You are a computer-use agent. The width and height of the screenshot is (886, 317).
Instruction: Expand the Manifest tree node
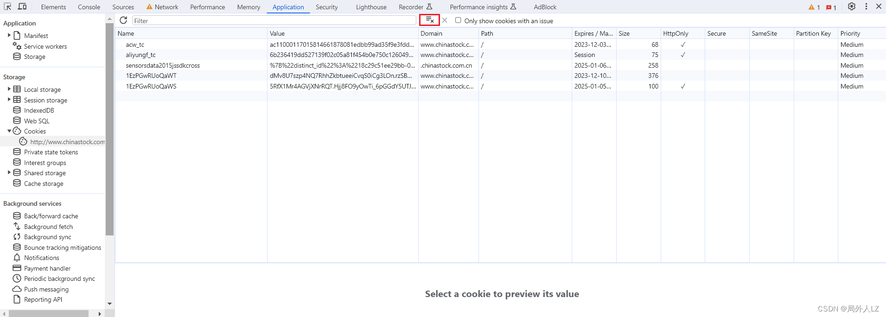9,35
